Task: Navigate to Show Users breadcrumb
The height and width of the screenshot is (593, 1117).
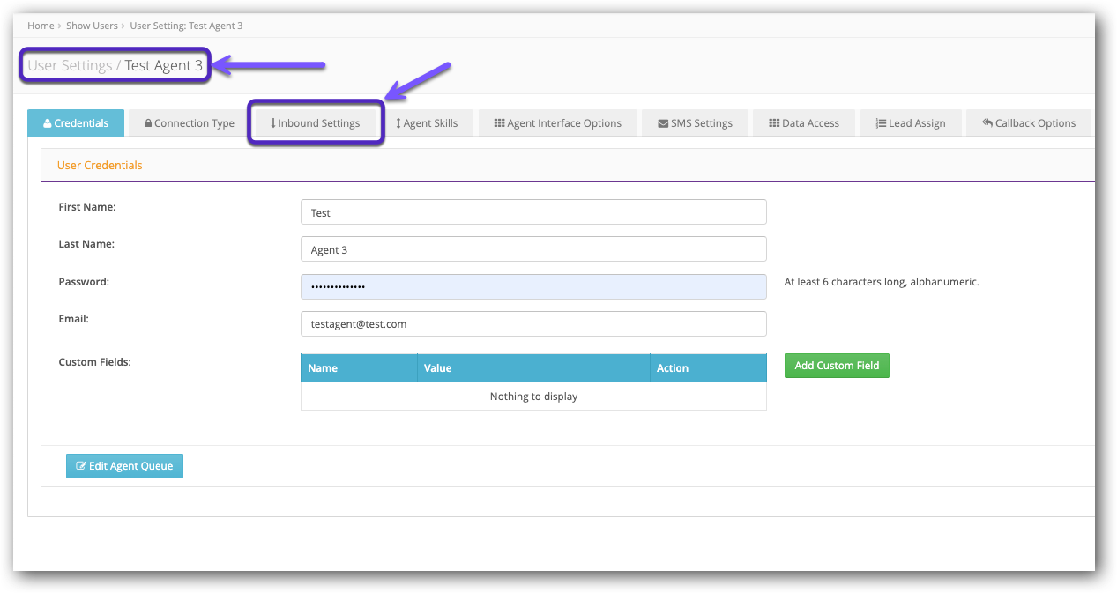Action: [x=92, y=26]
